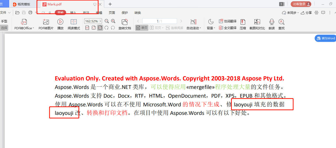Click the zoom-in magnifier icon
The image size is (336, 148).
coord(113,21)
